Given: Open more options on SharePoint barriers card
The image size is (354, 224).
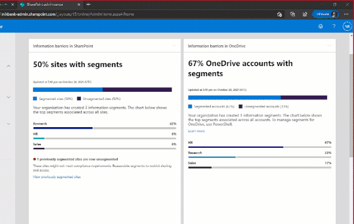Looking at the screenshot, I should (174, 45).
